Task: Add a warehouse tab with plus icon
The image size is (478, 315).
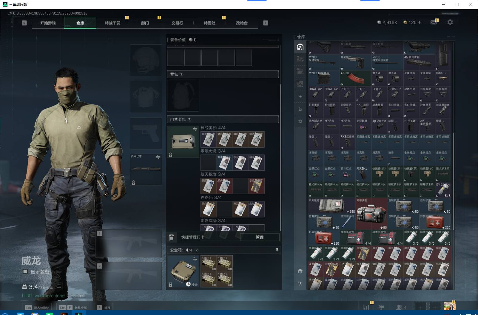Action: click(x=300, y=96)
